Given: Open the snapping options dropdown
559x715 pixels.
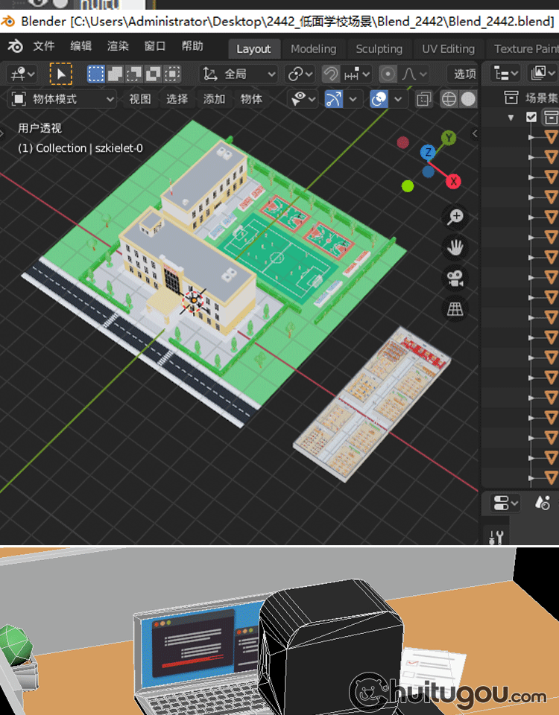Looking at the screenshot, I should (x=357, y=74).
